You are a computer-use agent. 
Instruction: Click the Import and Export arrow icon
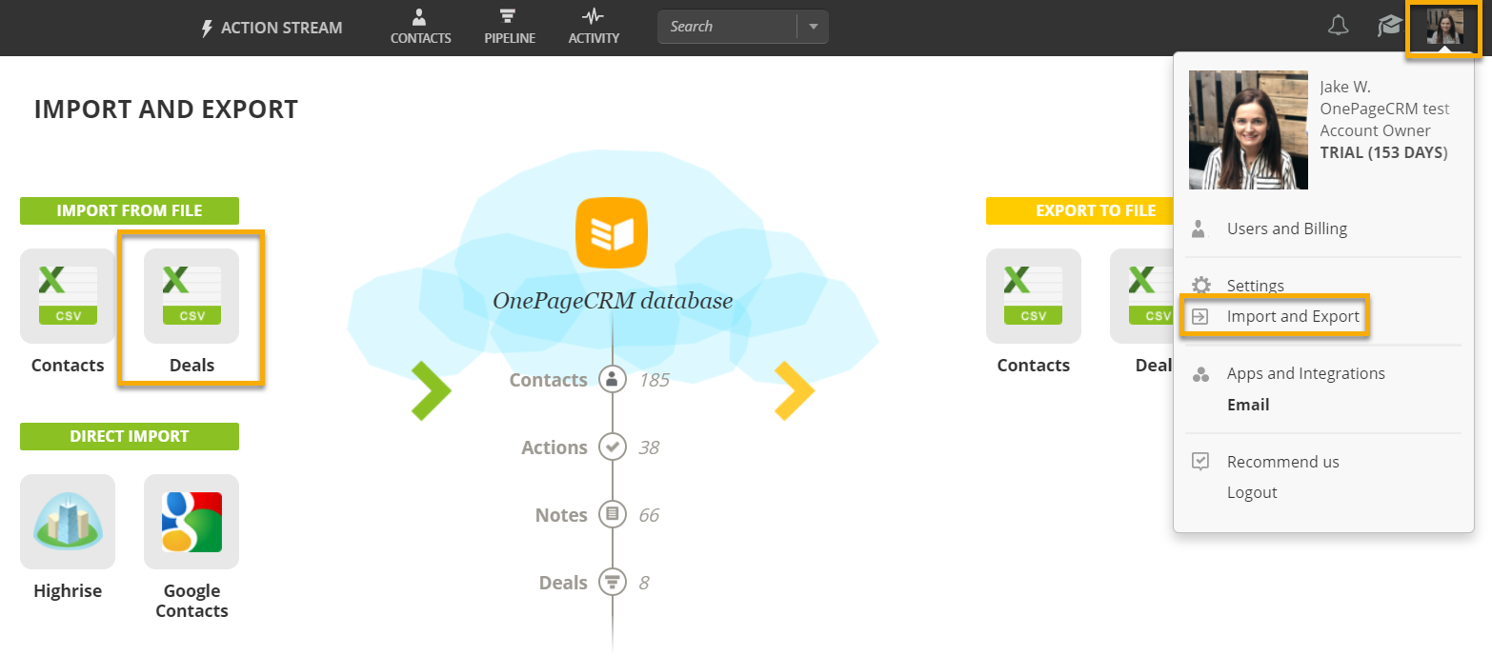(1200, 316)
